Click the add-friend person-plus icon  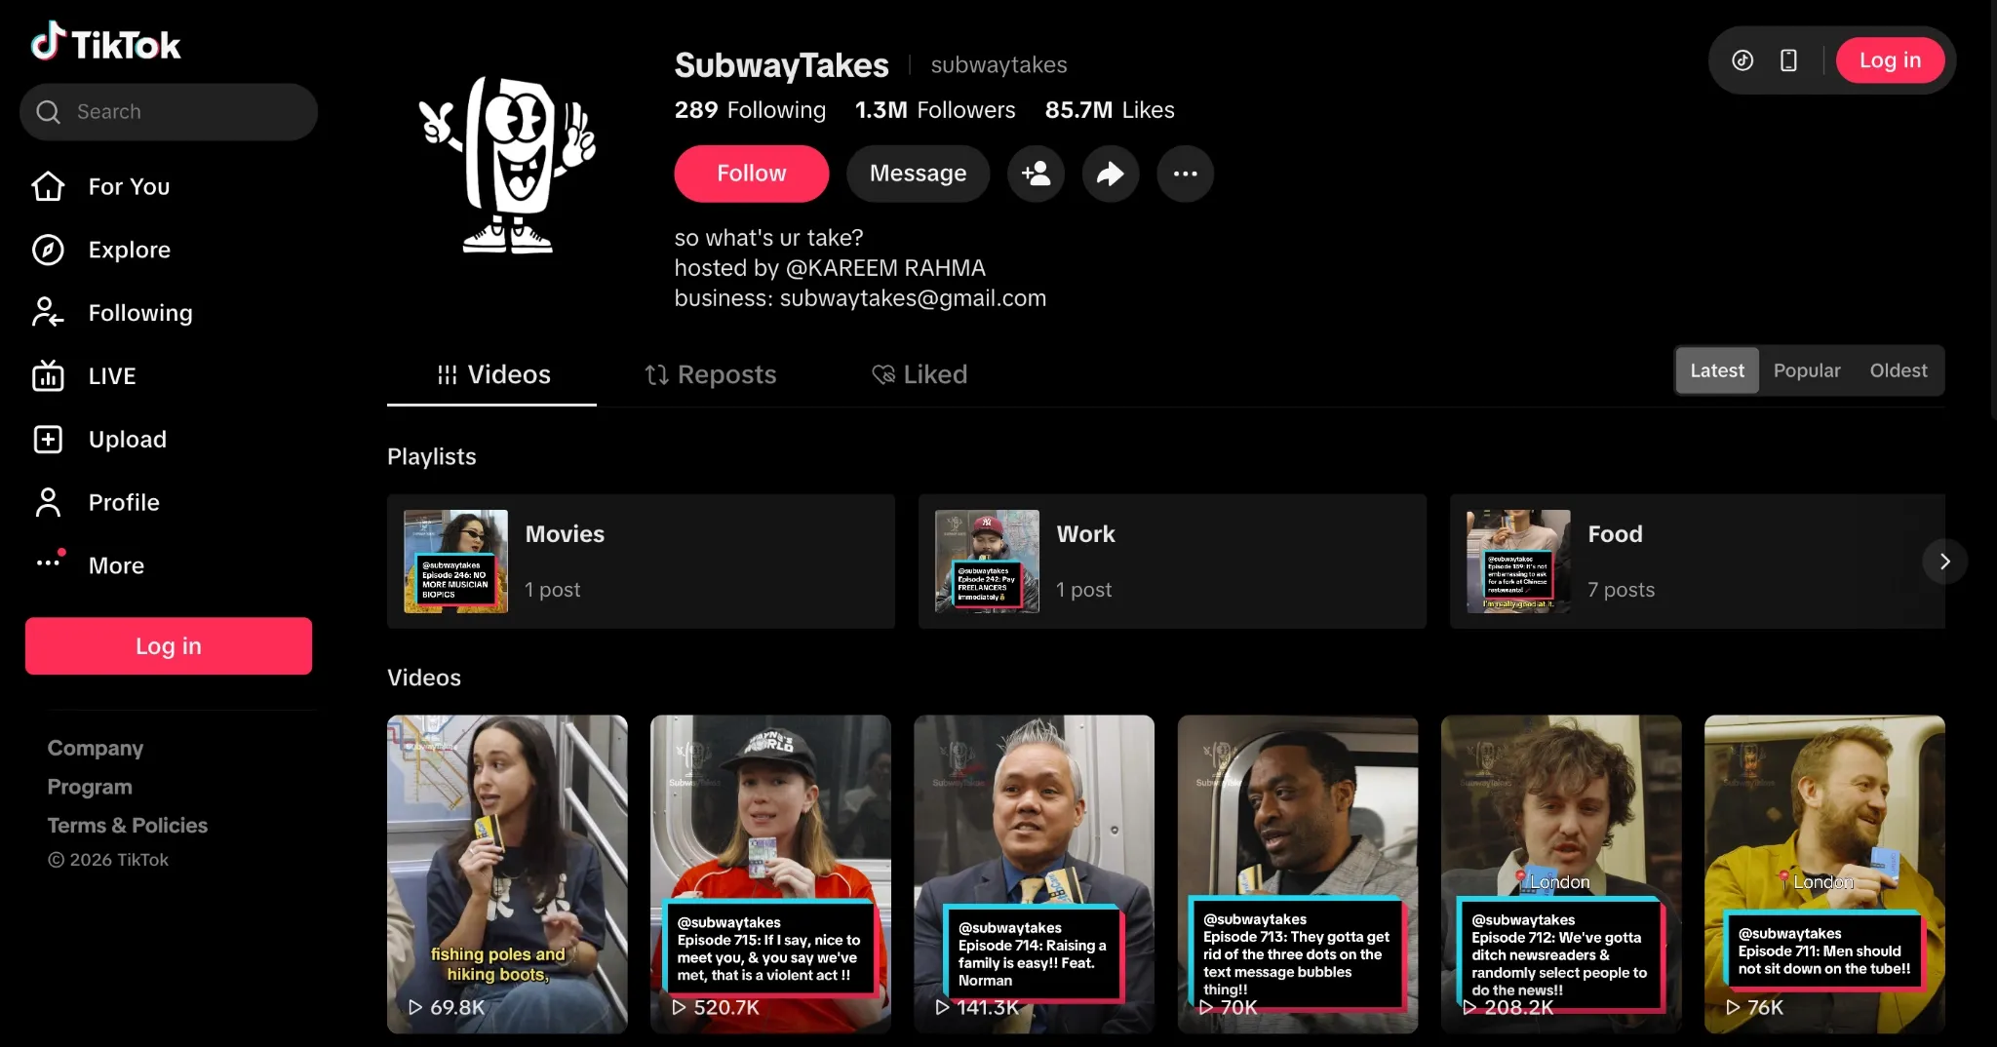point(1036,174)
